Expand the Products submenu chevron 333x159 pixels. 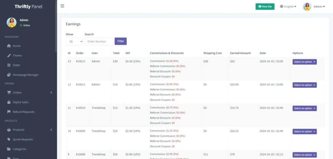click(x=51, y=130)
